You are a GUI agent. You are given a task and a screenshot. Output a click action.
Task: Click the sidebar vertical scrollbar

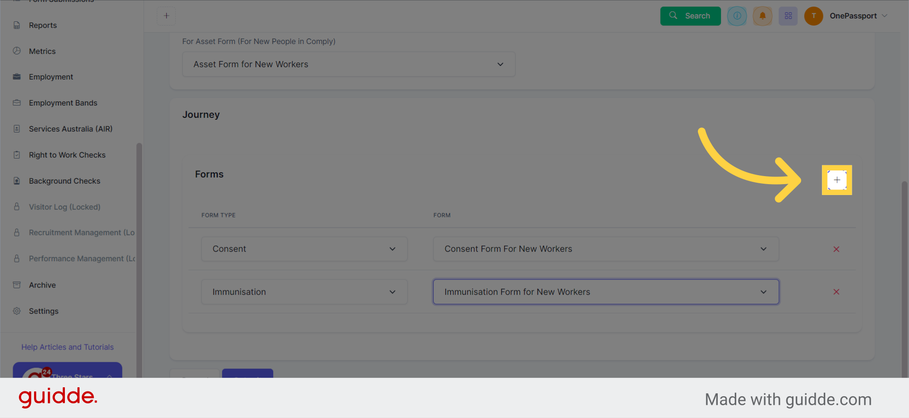tap(139, 237)
